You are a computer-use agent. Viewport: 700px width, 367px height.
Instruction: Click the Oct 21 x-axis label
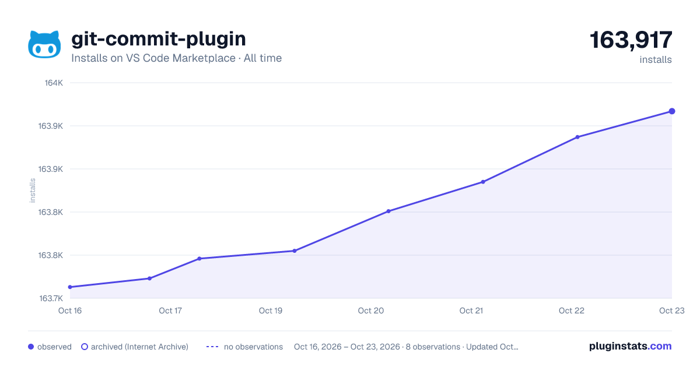(x=471, y=310)
